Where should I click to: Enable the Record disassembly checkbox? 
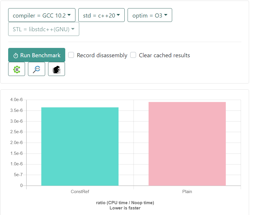[71, 55]
